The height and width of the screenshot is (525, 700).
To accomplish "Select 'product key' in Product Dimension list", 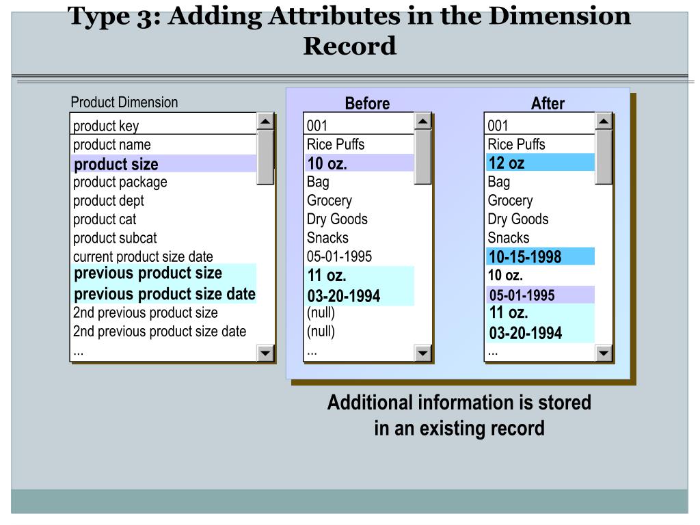I will pos(106,126).
